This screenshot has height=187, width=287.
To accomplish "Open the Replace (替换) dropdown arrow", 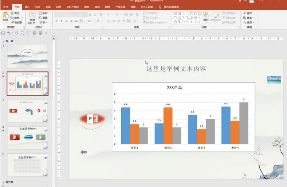I will point(255,18).
